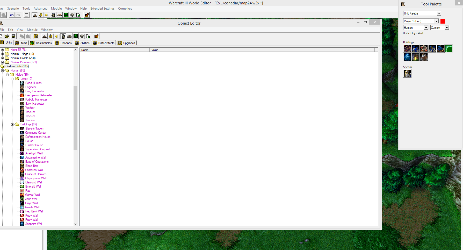Viewport: 463px width, 250px height.
Task: Collapse the Human (85) folder
Action: click(x=3, y=70)
